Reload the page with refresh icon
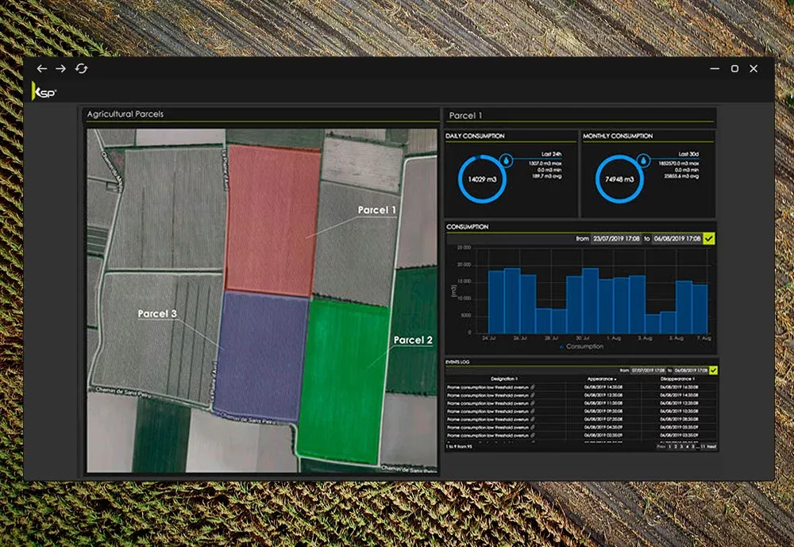 (81, 69)
